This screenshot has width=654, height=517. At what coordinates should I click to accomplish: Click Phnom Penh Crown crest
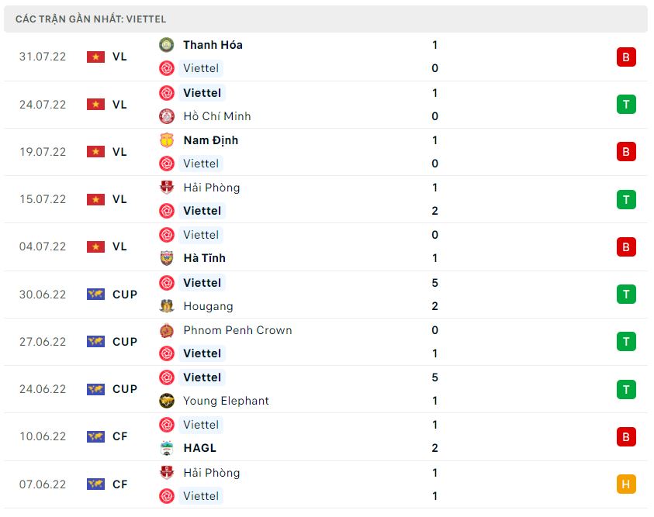[x=167, y=330]
